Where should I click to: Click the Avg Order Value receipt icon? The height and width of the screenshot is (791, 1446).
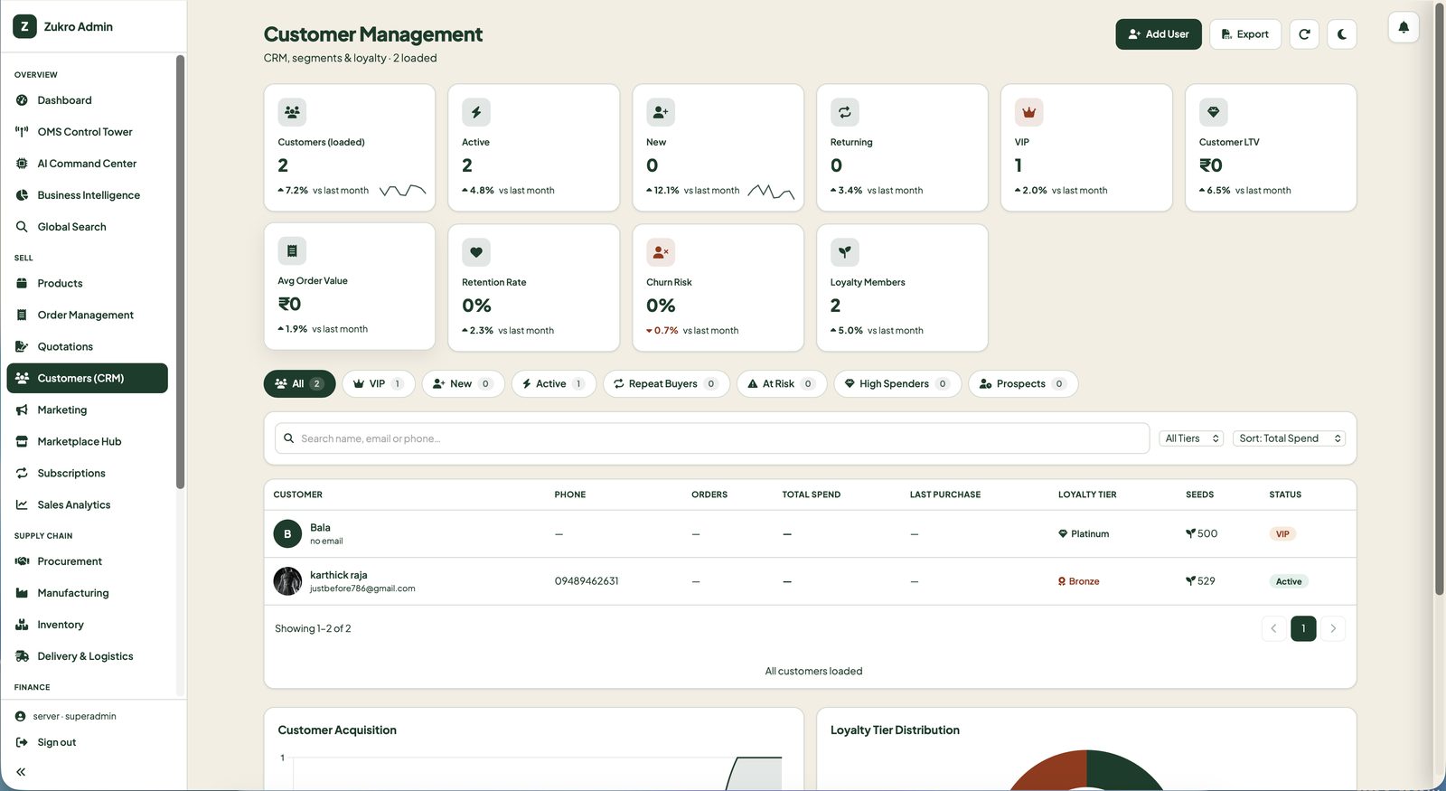coord(292,250)
